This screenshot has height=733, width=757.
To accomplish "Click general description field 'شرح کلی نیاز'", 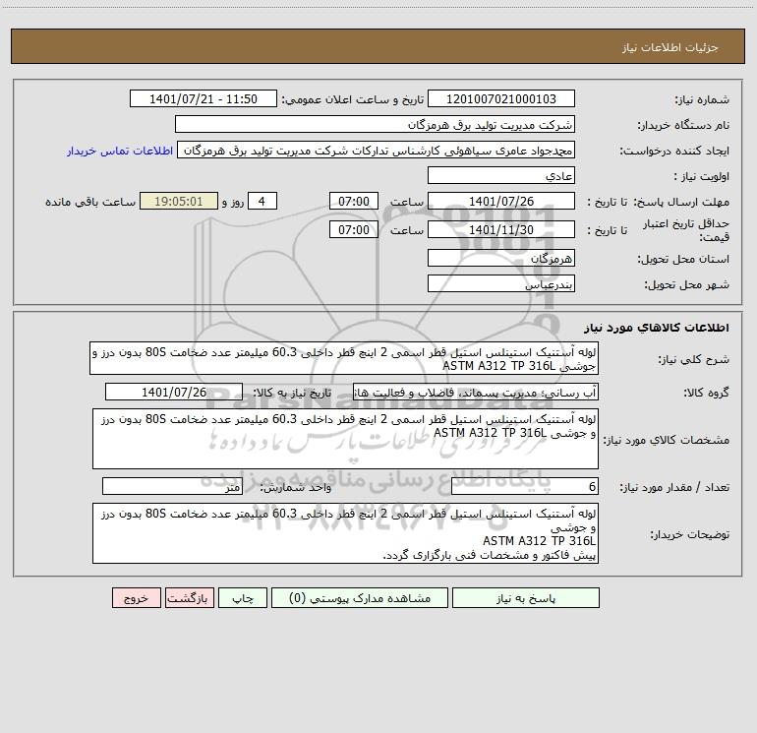I will click(344, 358).
